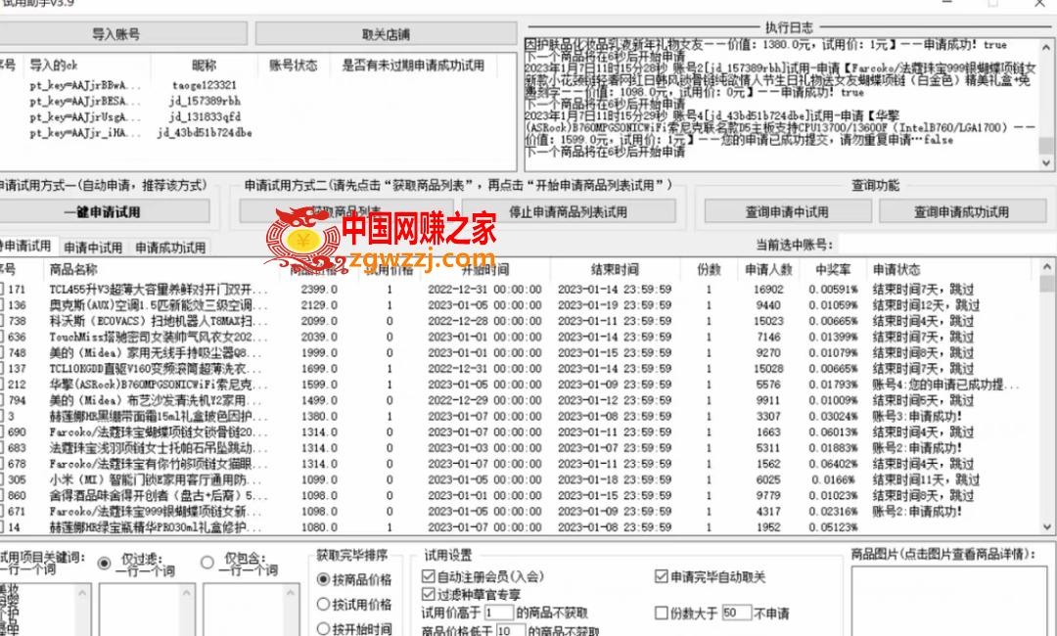
Task: Click keyword list scrollbar up arrow
Action: (x=83, y=593)
